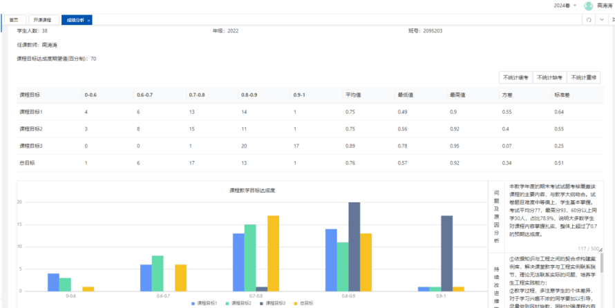Screen dimensions: 615x308
Task: Toggle 不统计缺考 option
Action: point(550,77)
